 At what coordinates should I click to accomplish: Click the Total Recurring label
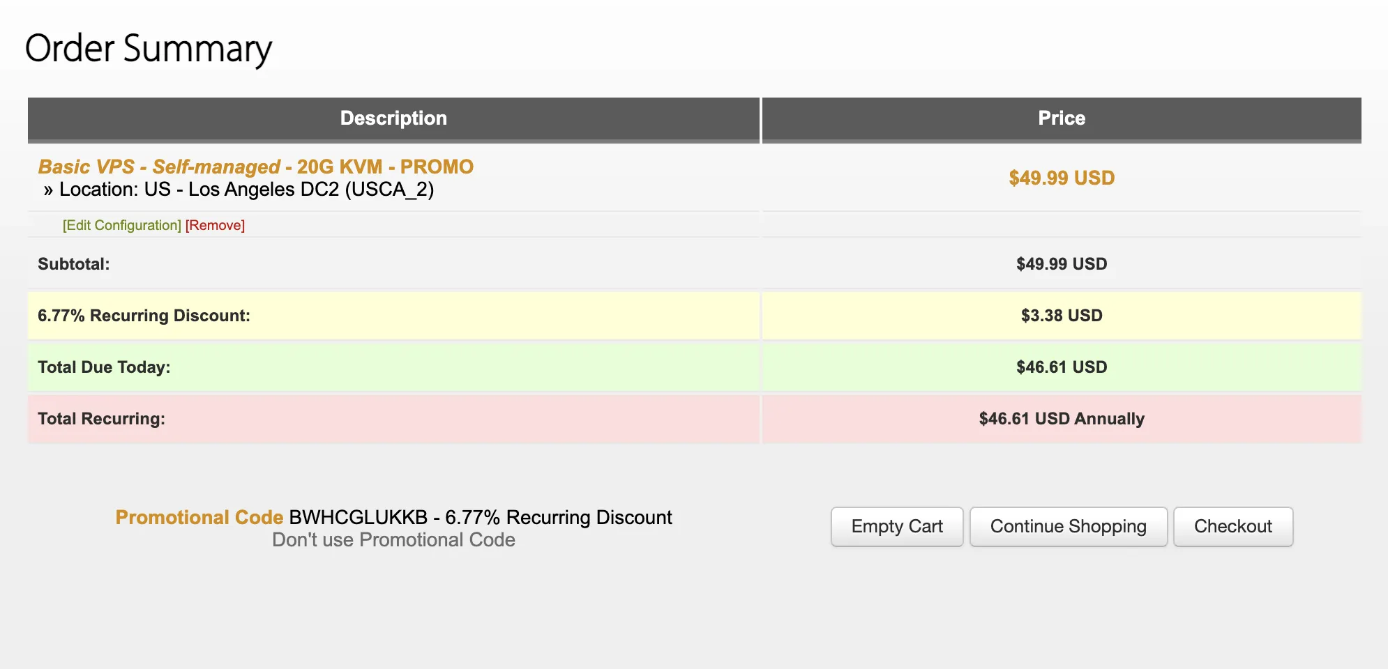click(x=101, y=419)
